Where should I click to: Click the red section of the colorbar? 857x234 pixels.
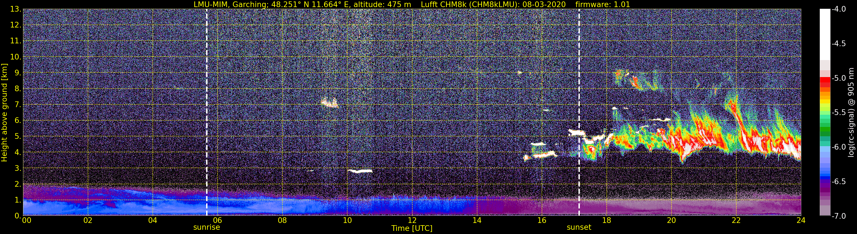pos(825,82)
